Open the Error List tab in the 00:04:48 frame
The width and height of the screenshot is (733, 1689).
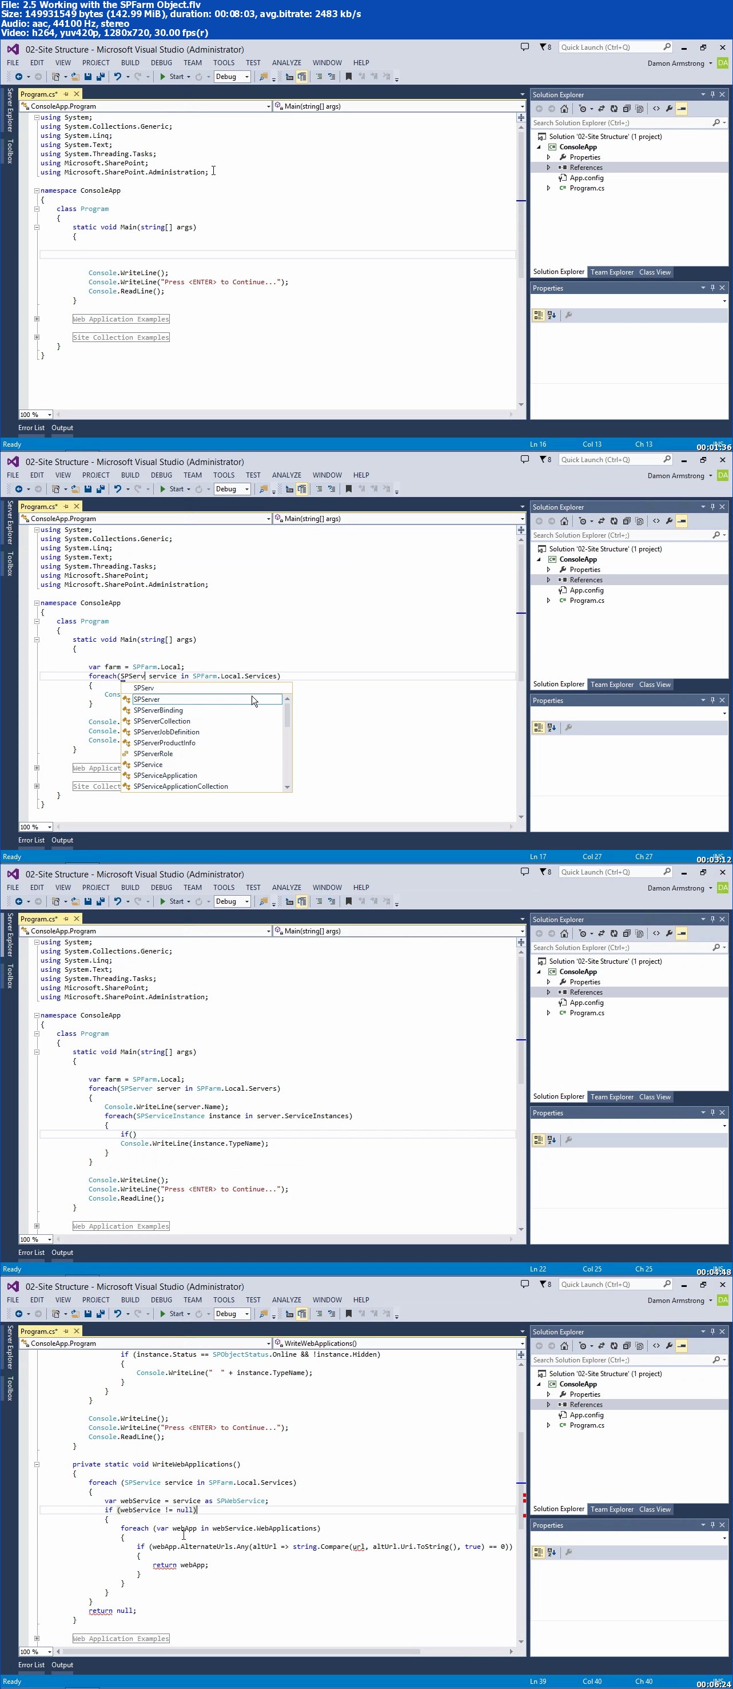click(x=31, y=1253)
